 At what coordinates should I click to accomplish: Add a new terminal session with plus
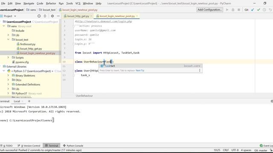point(29,101)
